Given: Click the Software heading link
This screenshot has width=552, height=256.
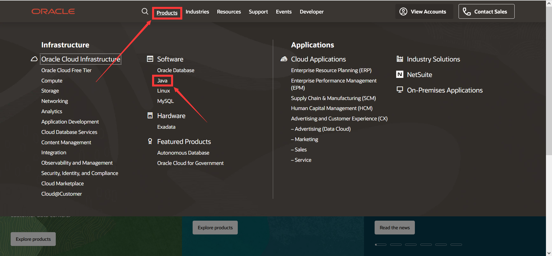Looking at the screenshot, I should click(170, 59).
